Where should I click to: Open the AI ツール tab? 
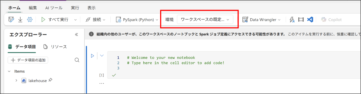point(54,8)
